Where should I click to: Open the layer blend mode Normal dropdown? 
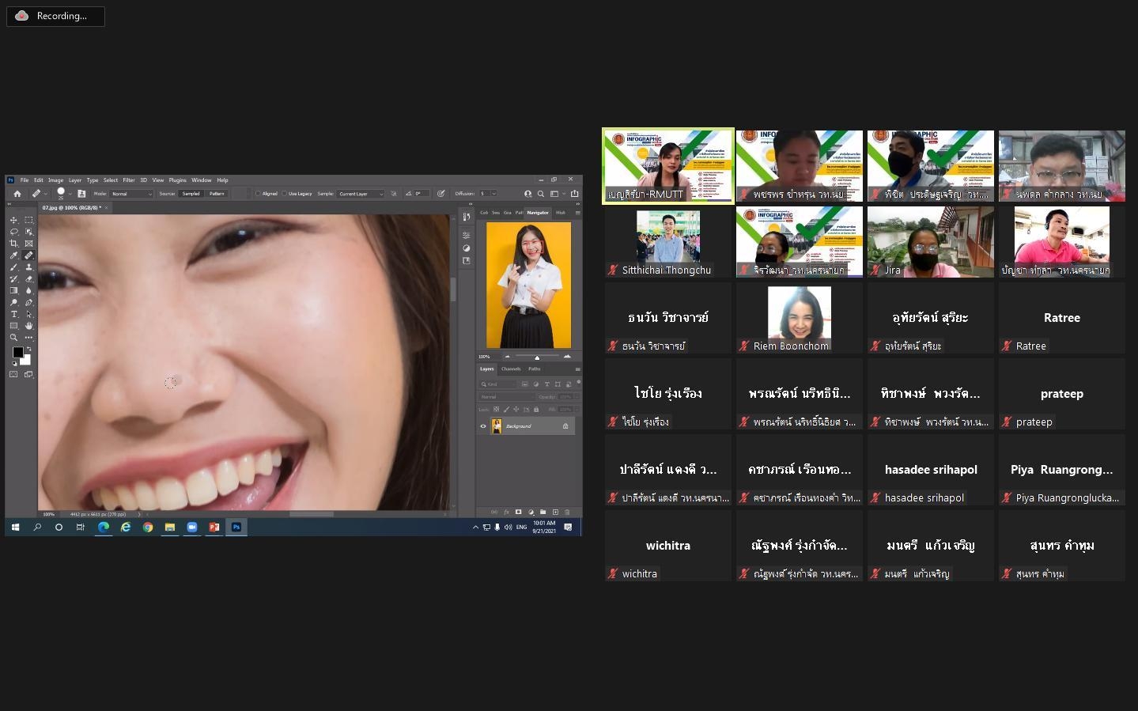pos(506,397)
